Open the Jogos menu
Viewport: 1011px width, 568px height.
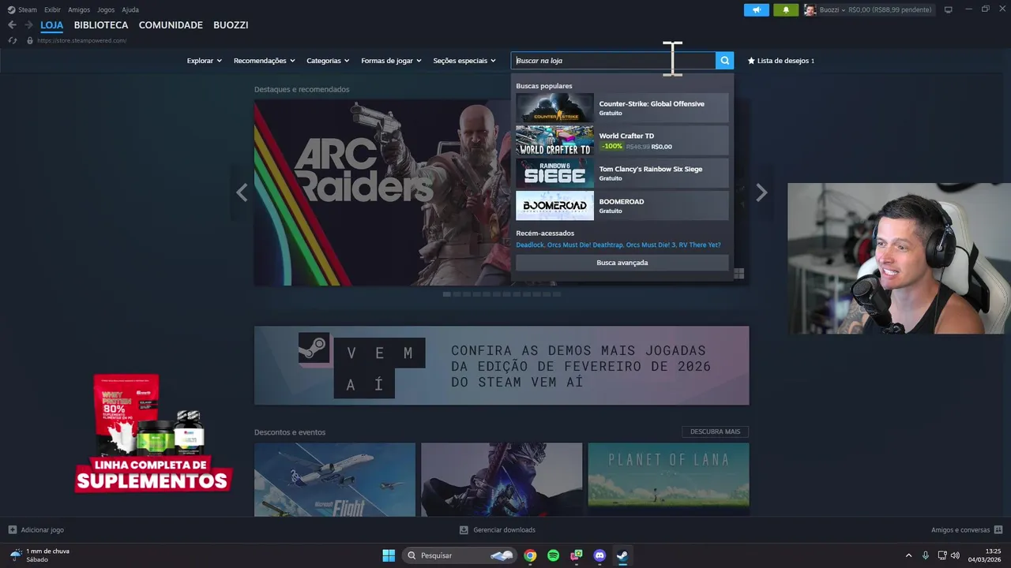pos(106,9)
